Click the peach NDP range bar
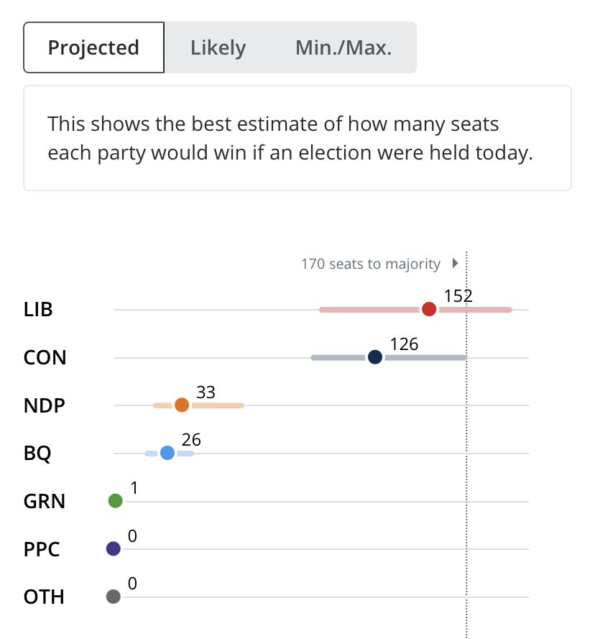This screenshot has width=595, height=639. coord(198,405)
